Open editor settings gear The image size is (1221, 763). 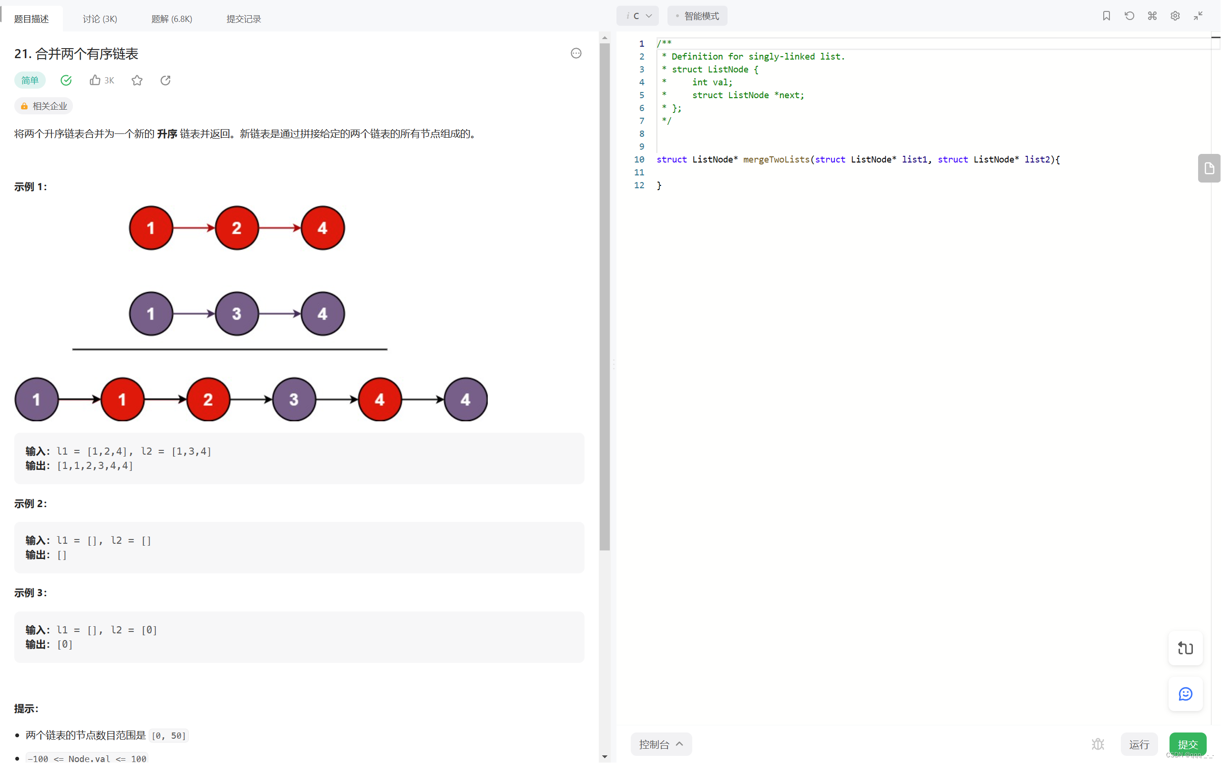[1175, 16]
